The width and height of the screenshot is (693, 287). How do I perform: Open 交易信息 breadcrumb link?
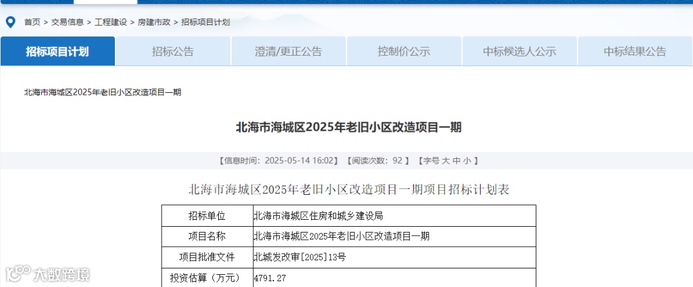(x=67, y=22)
